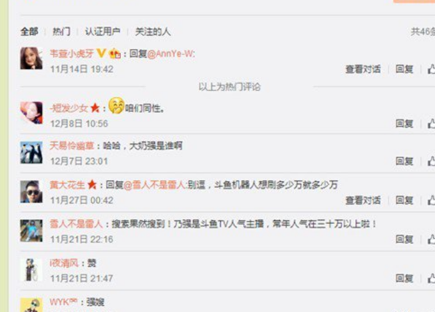
Task: Open 查看对话 on 黄大花生's comment
Action: pos(363,200)
